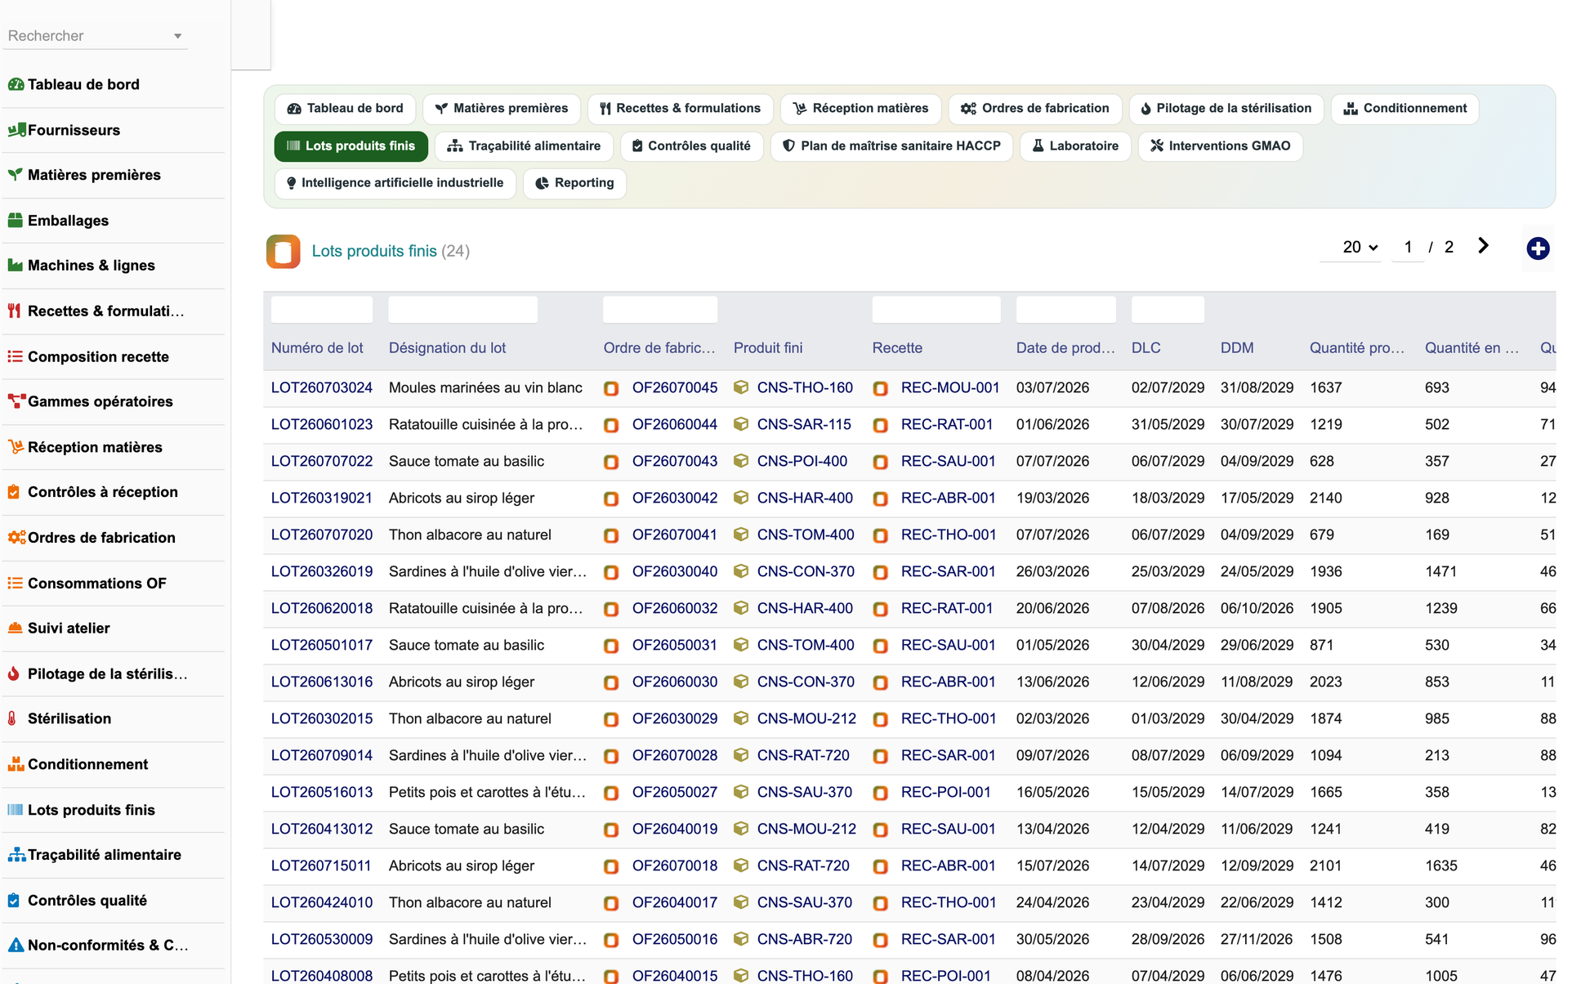Switch to the Matières premières tab
This screenshot has height=984, width=1590.
502,109
